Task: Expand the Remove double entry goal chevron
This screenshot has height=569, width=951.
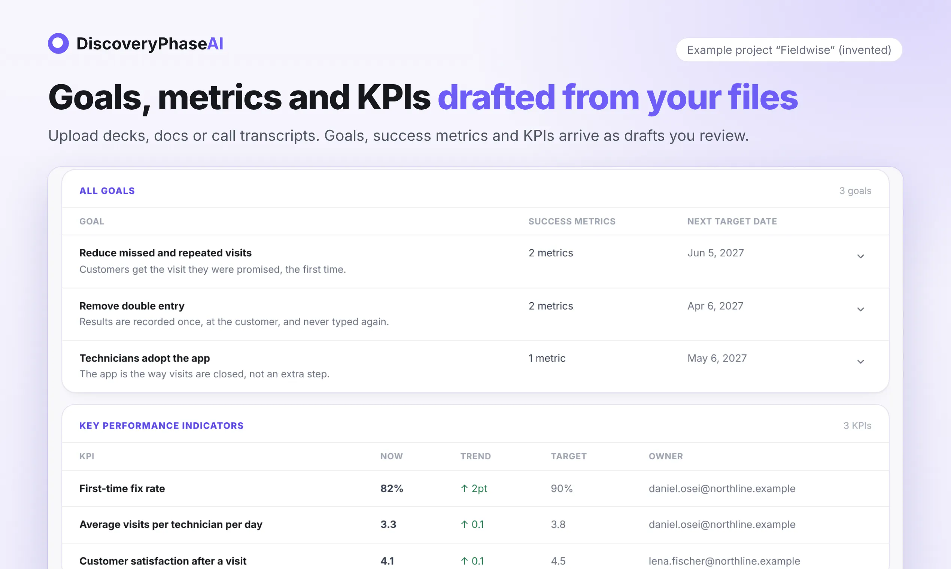Action: 860,309
